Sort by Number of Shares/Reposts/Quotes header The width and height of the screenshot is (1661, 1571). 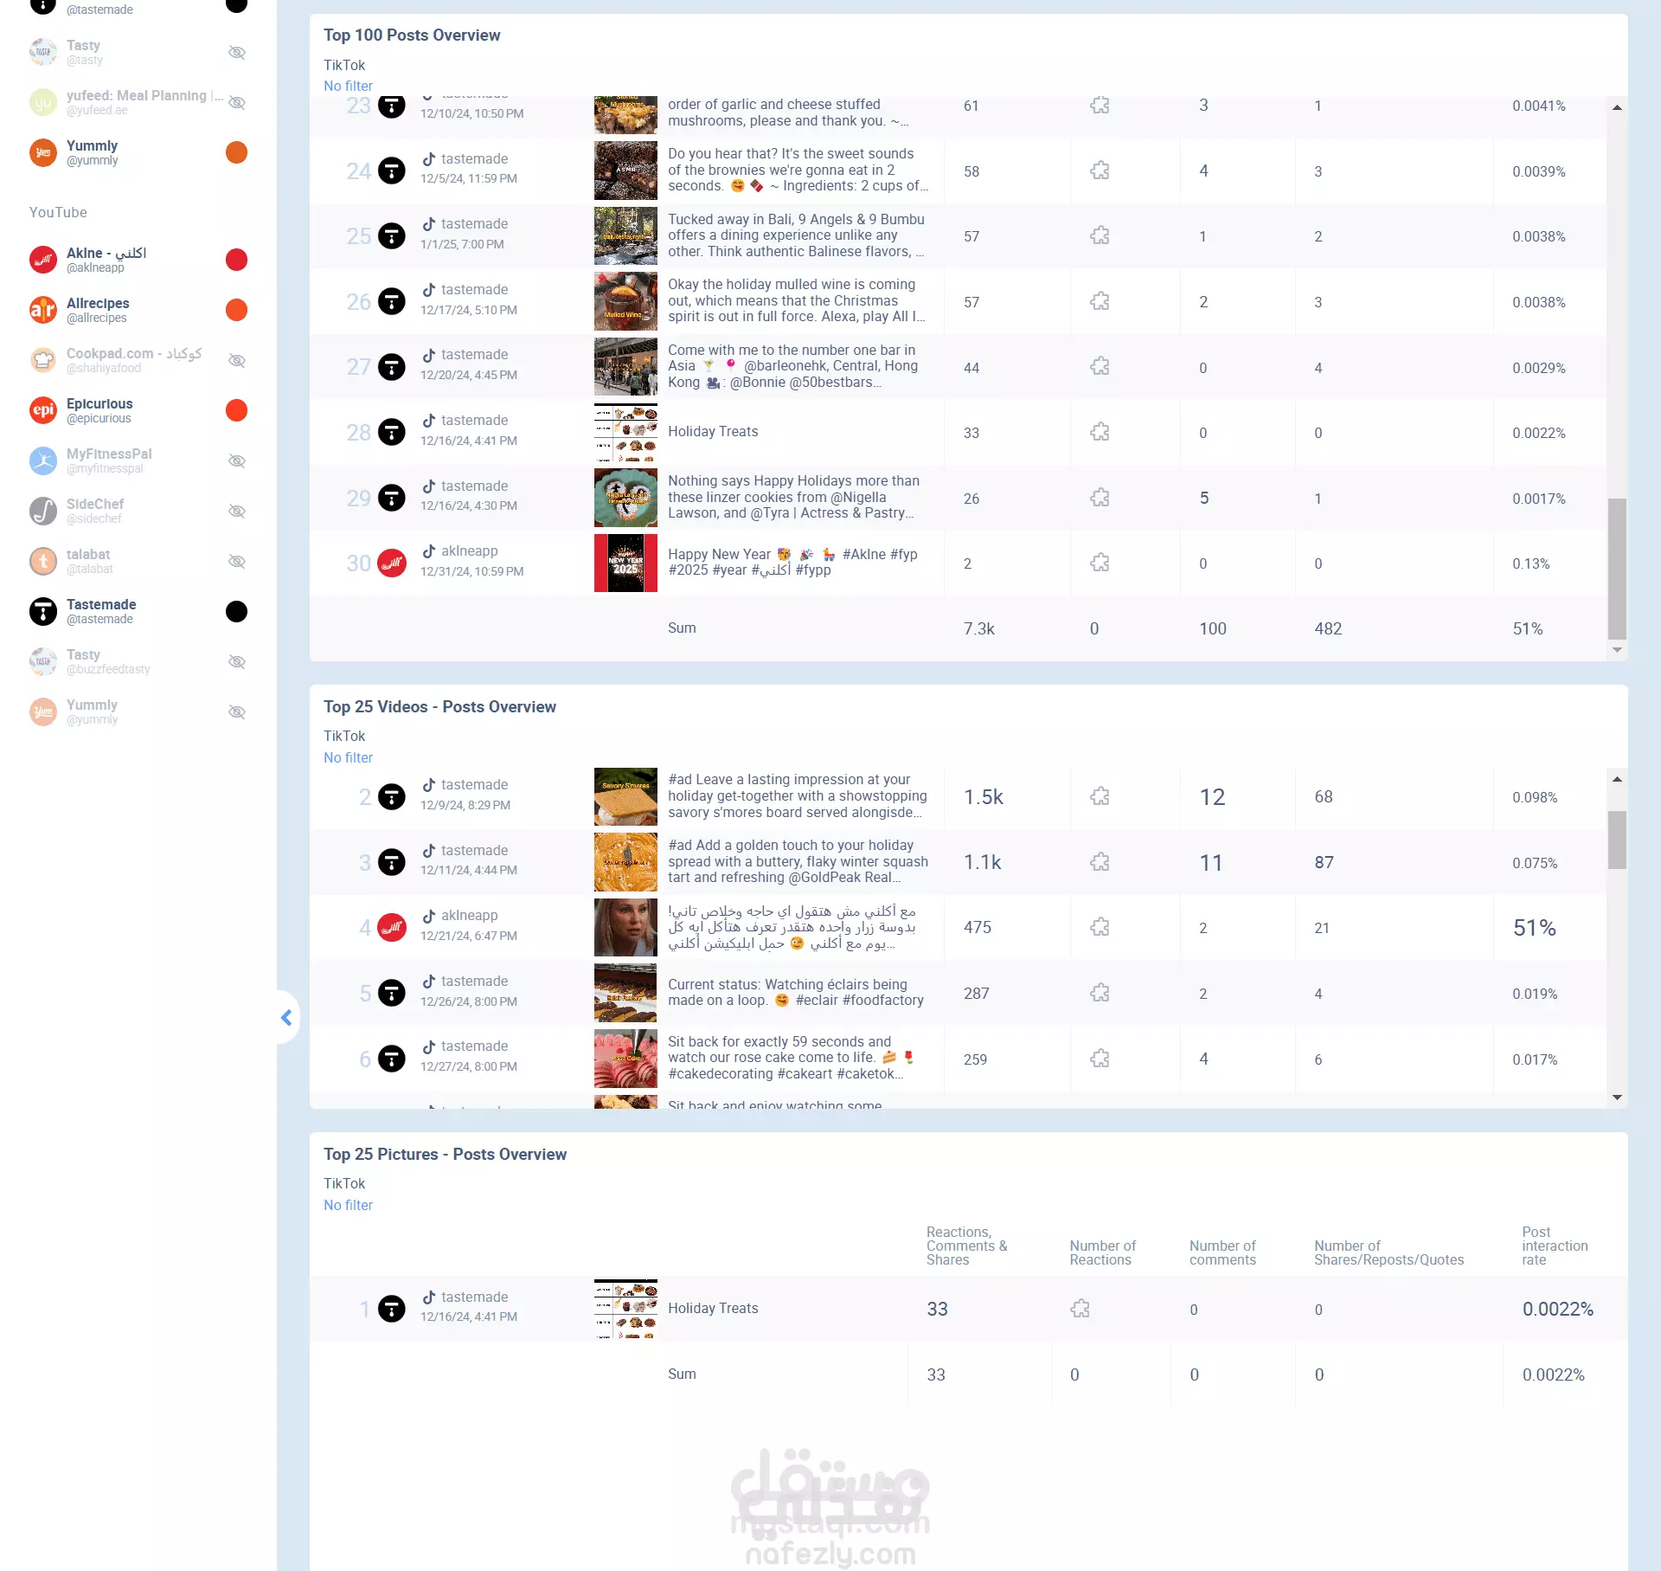[1388, 1252]
